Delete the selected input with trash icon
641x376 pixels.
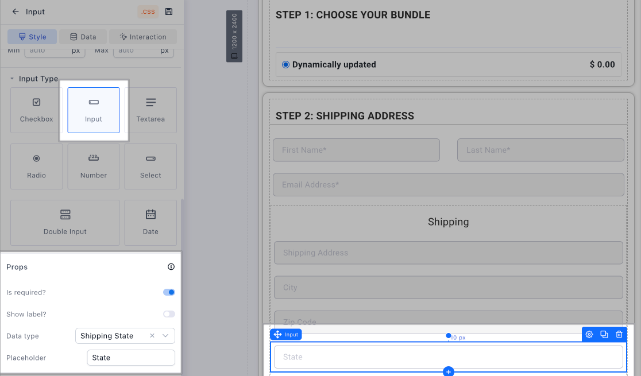tap(619, 335)
